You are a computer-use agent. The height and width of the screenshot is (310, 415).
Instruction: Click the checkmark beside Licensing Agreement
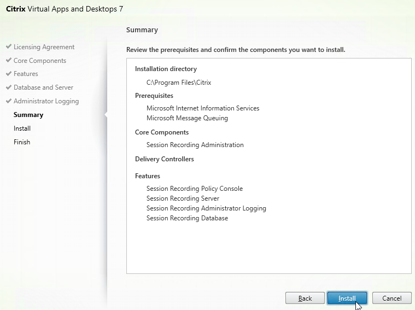[8, 46]
